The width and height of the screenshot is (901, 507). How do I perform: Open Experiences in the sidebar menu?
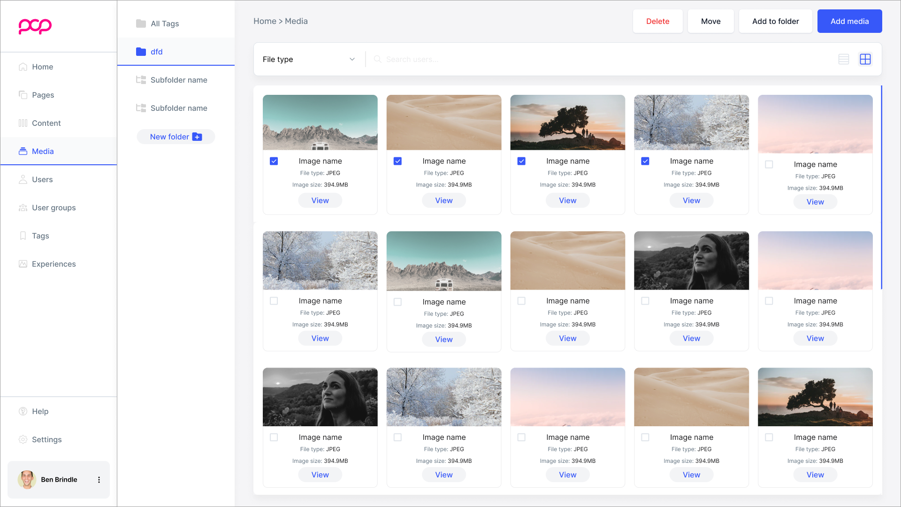(53, 264)
